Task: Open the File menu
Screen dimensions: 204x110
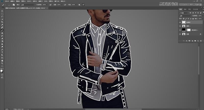Action: pos(7,1)
